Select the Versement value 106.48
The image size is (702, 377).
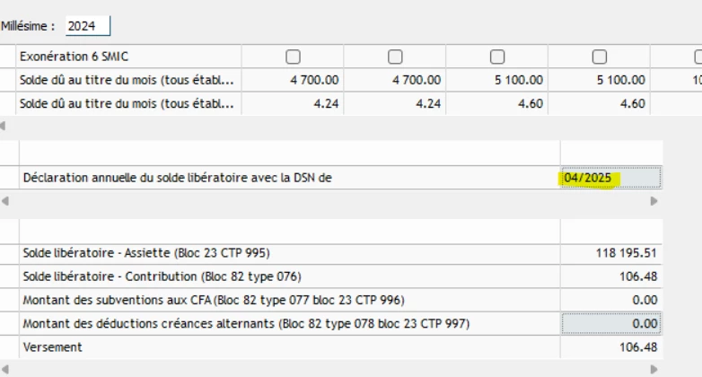coord(611,347)
